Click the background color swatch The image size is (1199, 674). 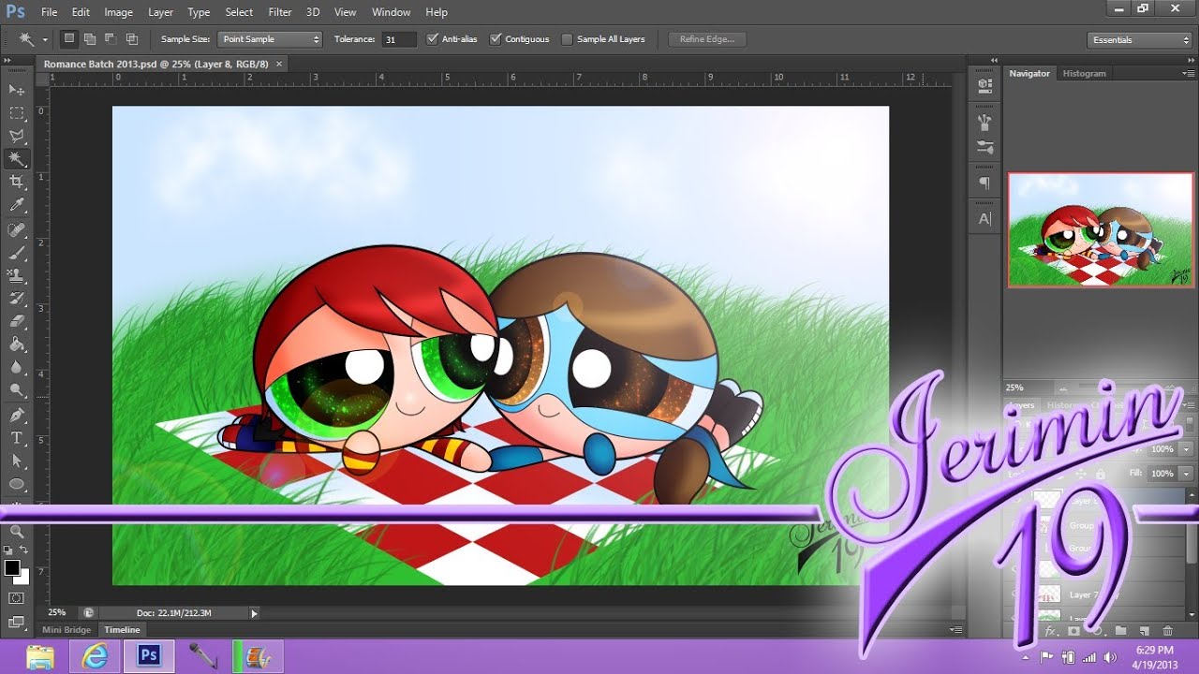22,577
